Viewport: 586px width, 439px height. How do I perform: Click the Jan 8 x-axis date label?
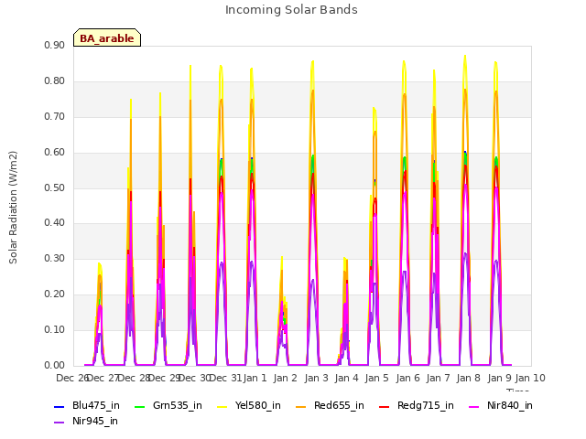tap(468, 378)
